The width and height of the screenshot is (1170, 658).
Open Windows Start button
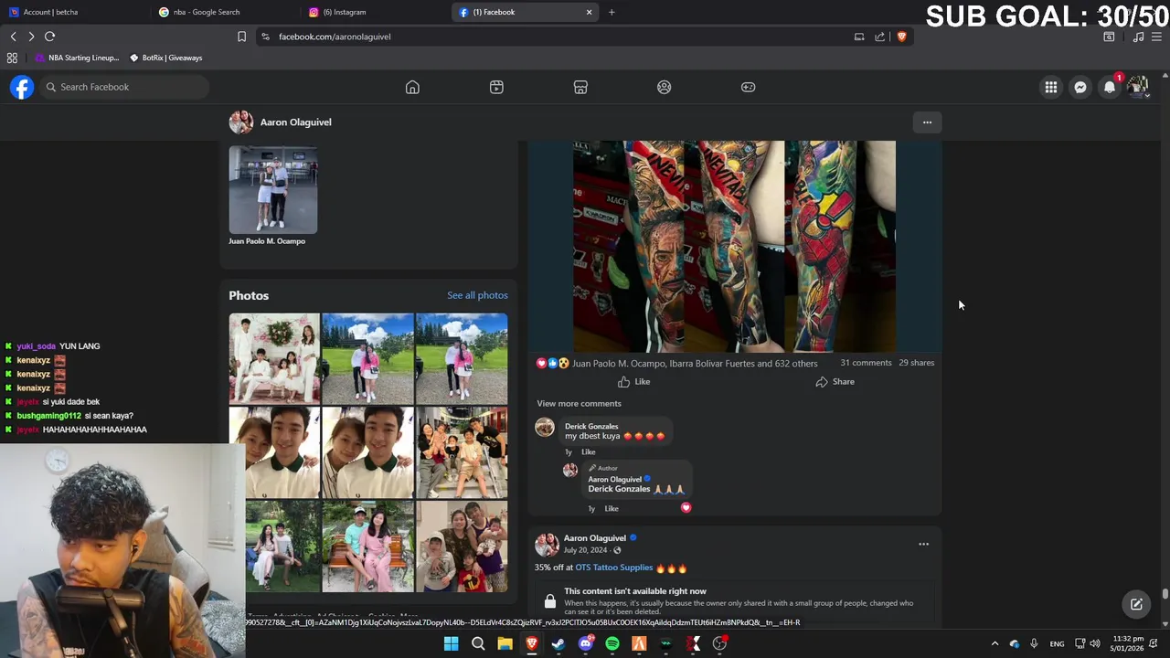click(451, 643)
